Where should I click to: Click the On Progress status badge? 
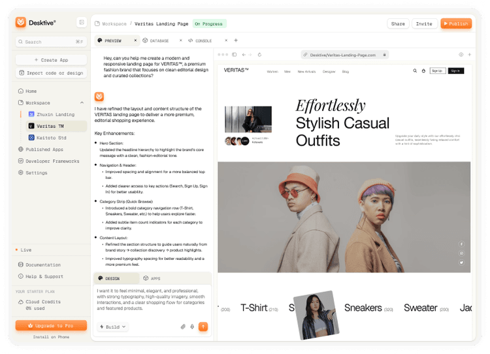tap(209, 24)
